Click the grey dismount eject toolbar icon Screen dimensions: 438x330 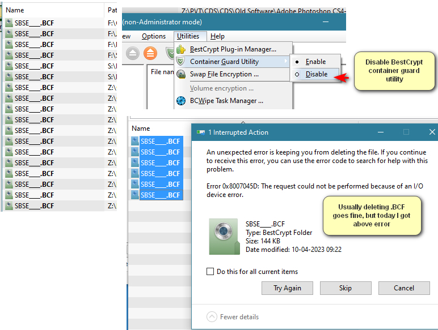point(133,53)
